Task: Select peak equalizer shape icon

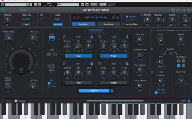Action: (171, 53)
